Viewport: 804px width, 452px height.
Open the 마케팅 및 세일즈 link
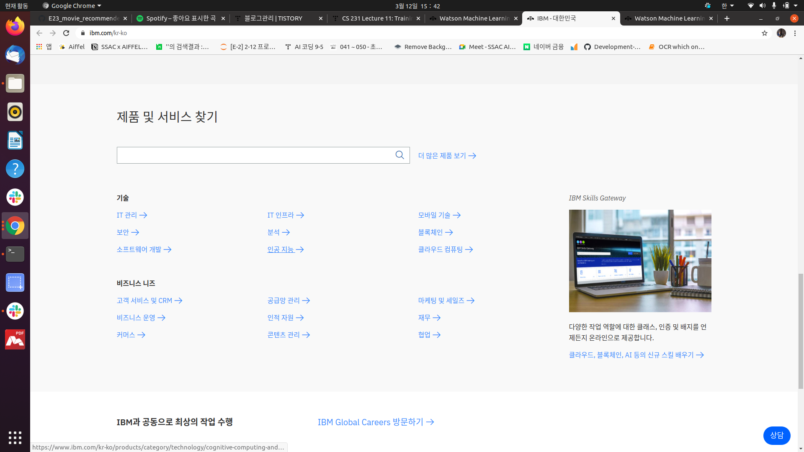(446, 300)
